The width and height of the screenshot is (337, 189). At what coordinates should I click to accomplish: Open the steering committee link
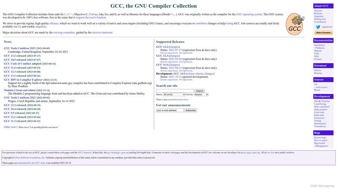[x=64, y=33]
